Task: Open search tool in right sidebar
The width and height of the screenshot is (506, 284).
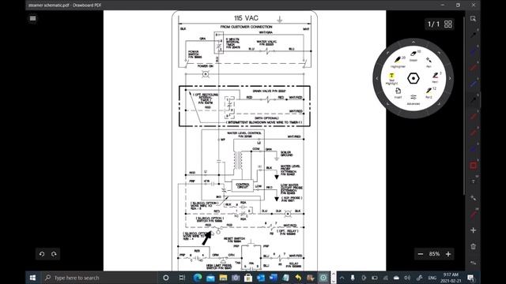Action: (473, 19)
